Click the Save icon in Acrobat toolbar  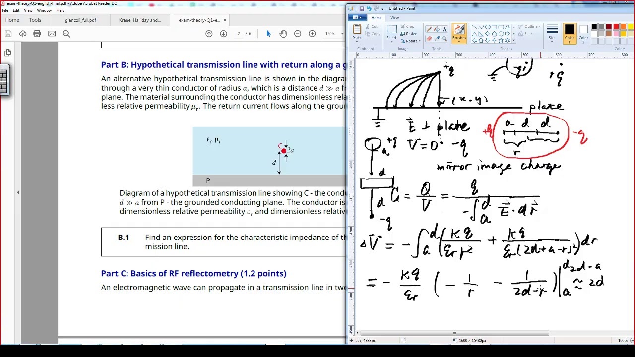tap(8, 34)
